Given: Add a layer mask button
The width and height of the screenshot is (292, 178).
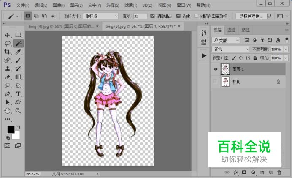Looking at the screenshot, I should [244, 172].
